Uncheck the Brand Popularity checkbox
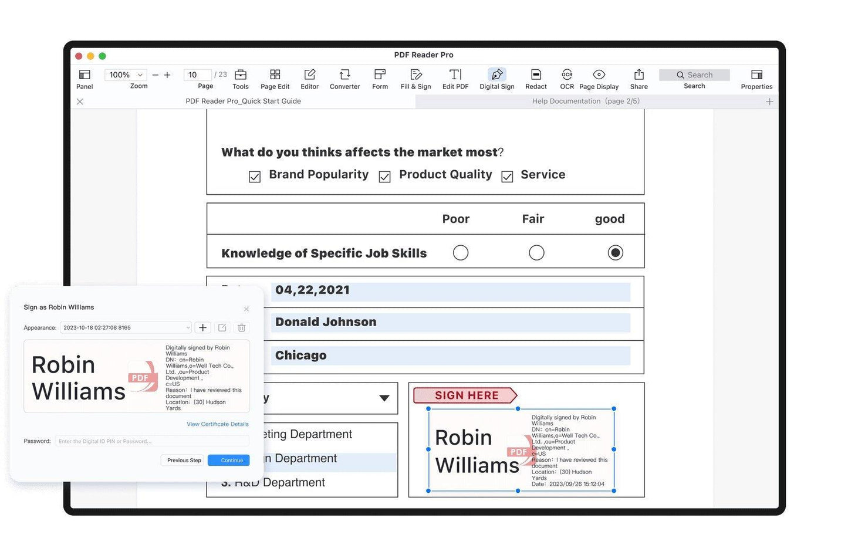Screen dimensions: 848x555 coord(255,176)
